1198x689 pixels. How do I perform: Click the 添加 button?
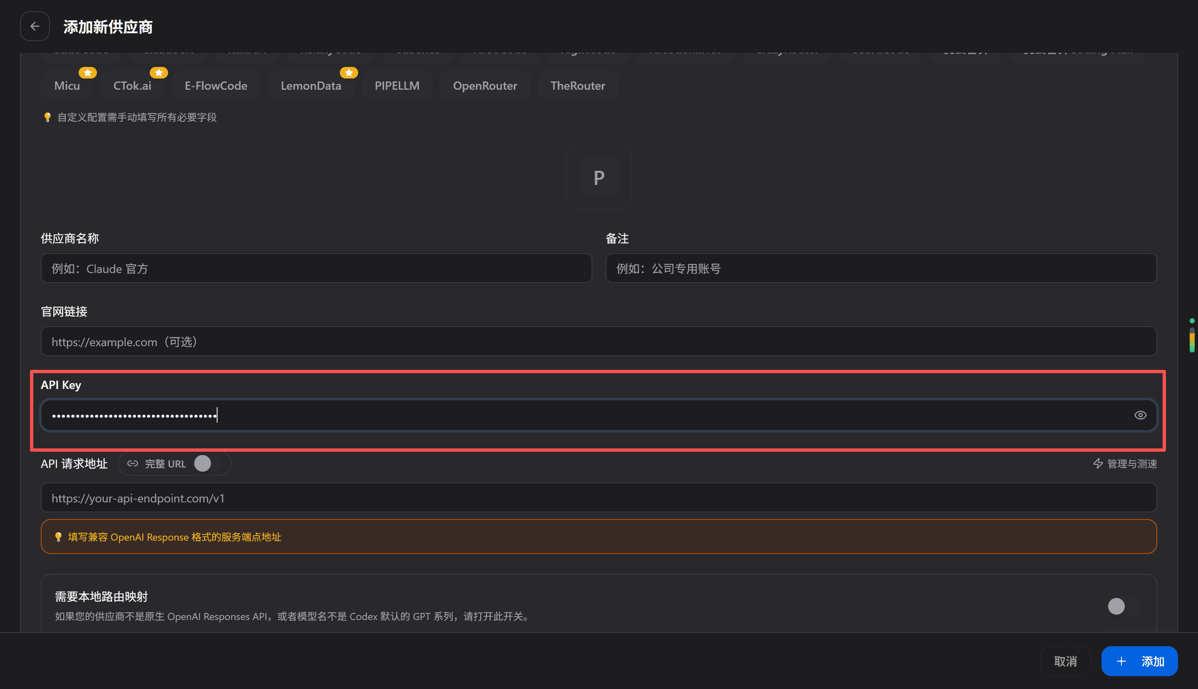1139,661
